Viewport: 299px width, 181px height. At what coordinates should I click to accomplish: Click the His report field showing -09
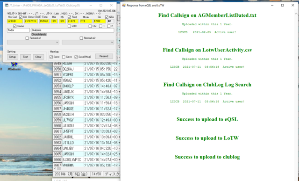[54, 21]
